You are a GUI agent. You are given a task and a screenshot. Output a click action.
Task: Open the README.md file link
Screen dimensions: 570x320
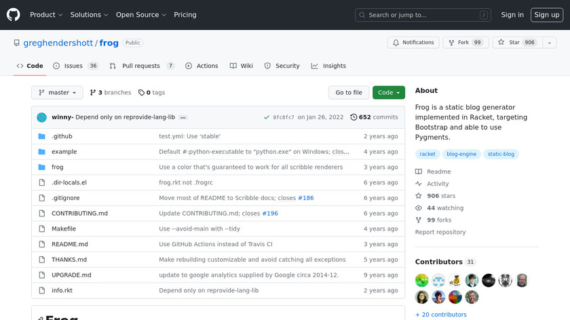(70, 244)
